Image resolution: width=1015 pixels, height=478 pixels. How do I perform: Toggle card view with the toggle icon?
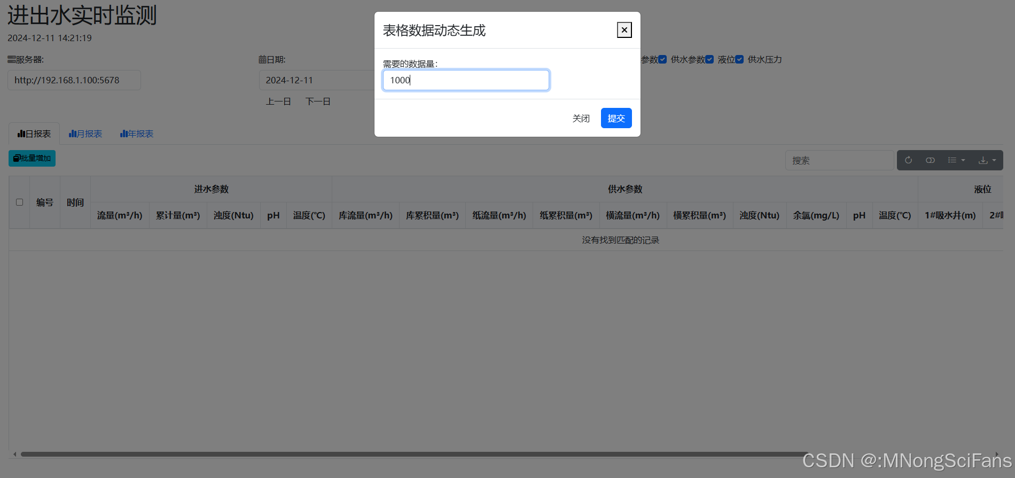coord(930,160)
